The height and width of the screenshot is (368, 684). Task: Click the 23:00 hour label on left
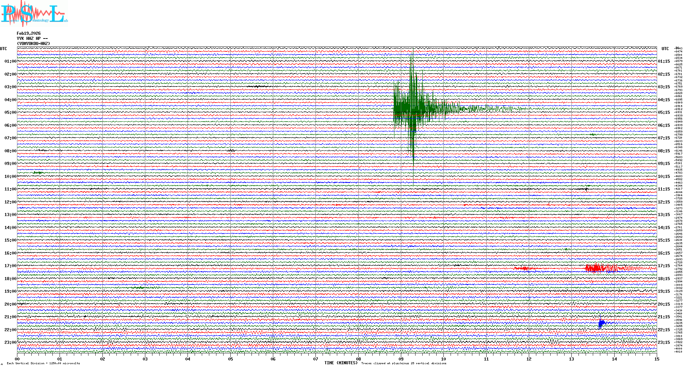[x=10, y=342]
